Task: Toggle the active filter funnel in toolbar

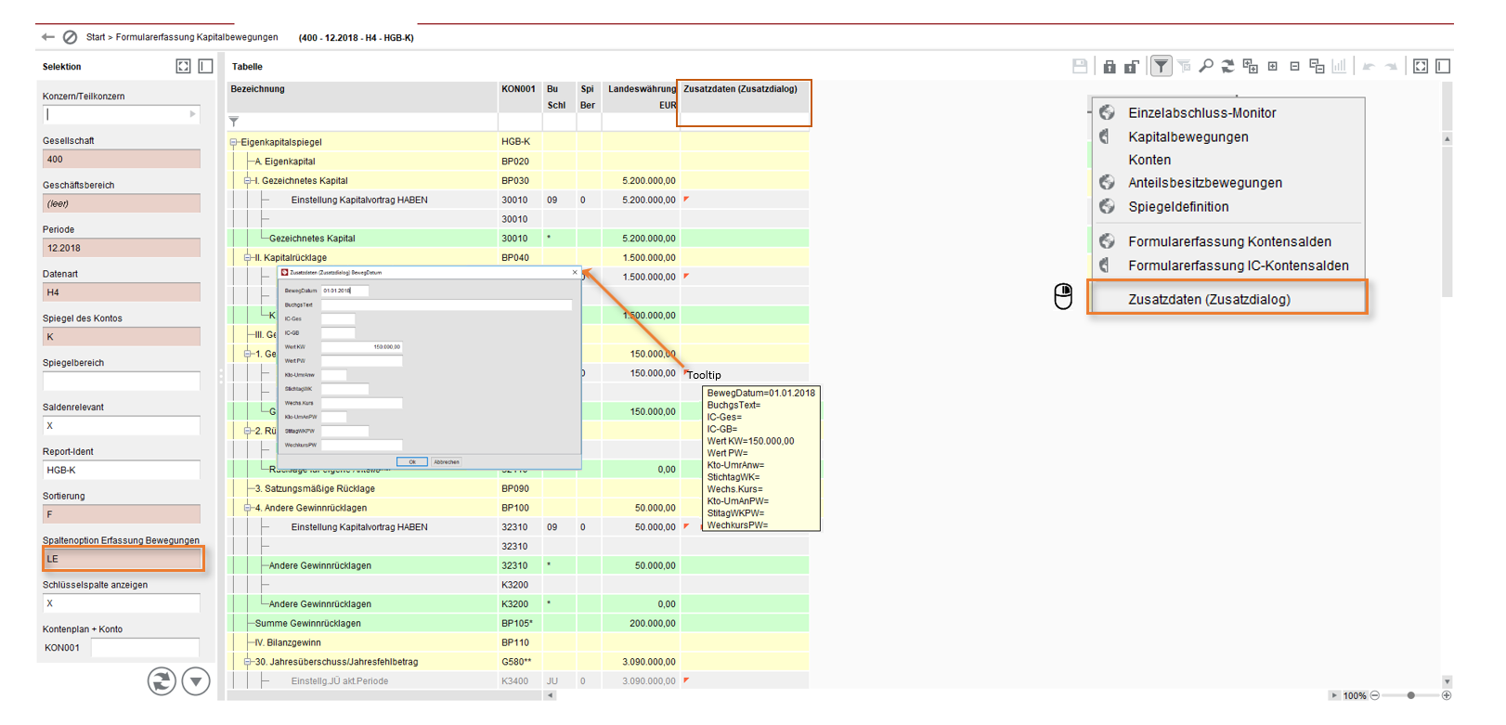Action: tap(1161, 66)
